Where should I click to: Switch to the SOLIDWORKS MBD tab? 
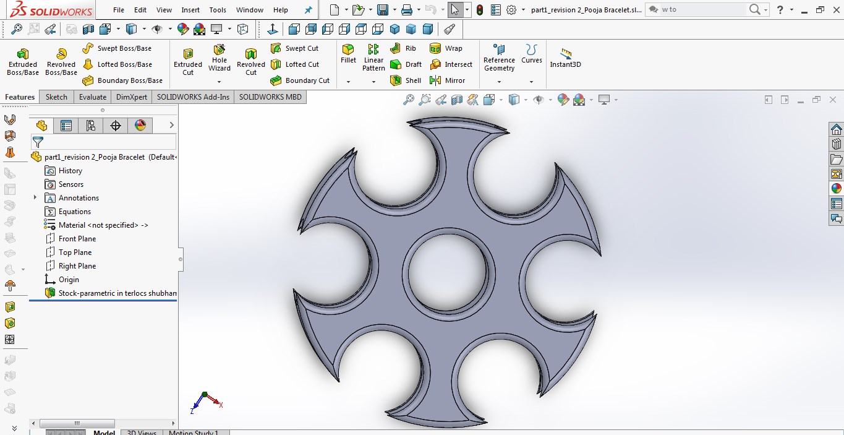click(x=270, y=97)
